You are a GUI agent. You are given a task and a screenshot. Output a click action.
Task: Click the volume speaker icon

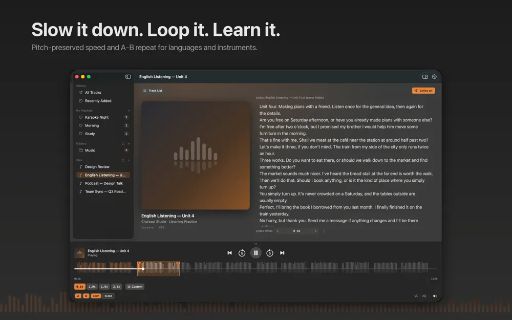435,296
